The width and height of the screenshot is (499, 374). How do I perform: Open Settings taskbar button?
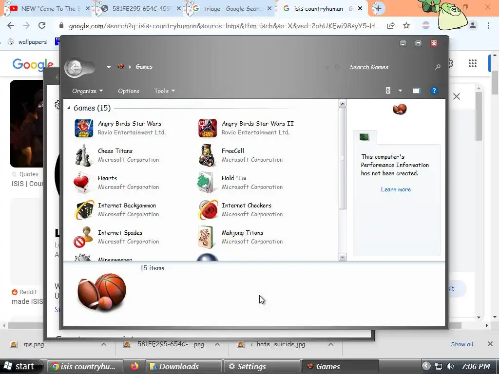(262, 366)
